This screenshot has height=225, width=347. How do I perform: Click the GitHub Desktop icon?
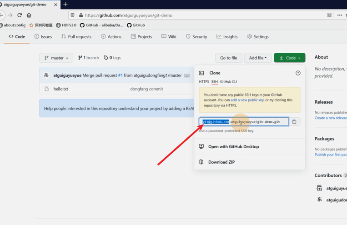201,146
